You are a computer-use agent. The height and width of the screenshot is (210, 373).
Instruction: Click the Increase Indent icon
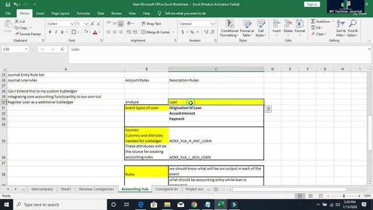click(135, 32)
